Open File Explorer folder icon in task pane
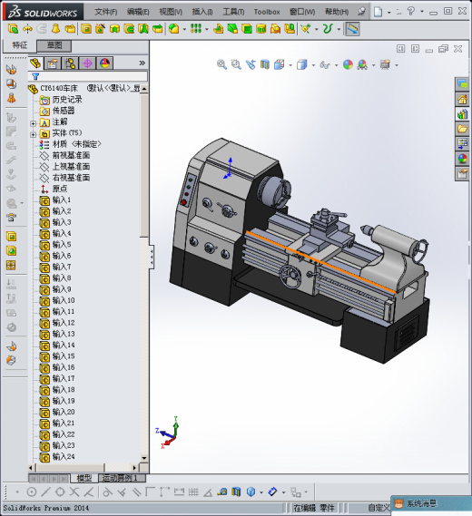The height and width of the screenshot is (516, 472). (x=462, y=129)
